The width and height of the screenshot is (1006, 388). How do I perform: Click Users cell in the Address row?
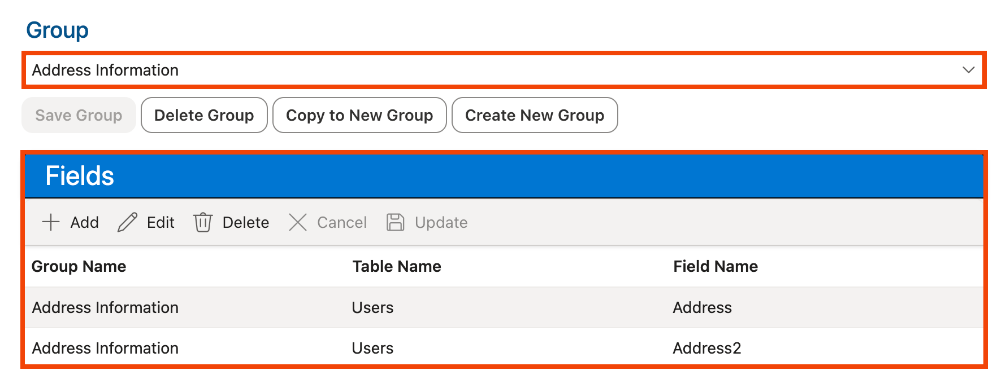[x=372, y=307]
